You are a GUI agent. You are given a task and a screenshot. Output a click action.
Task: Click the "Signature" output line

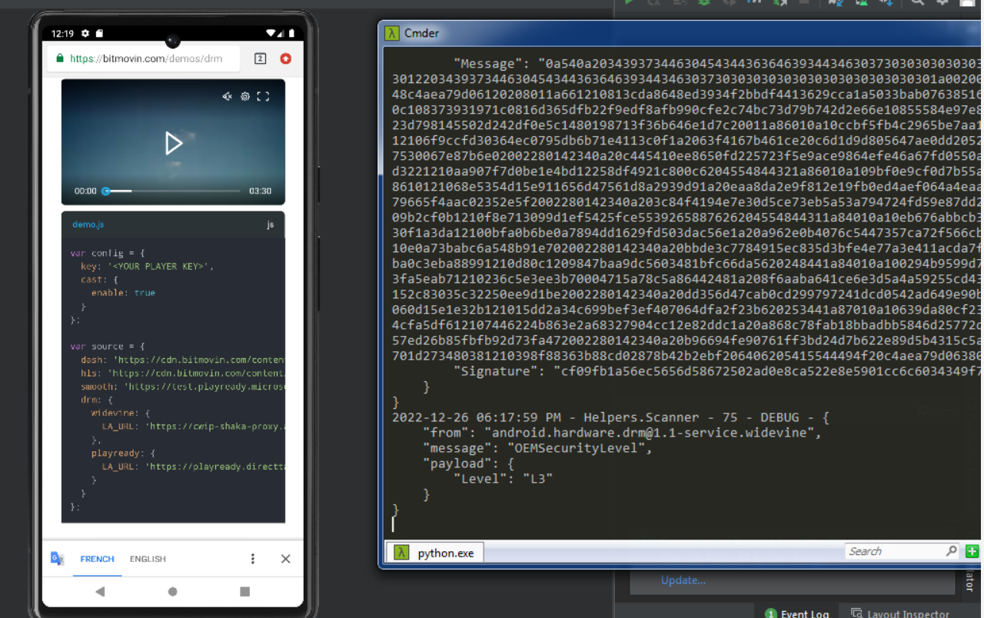tap(718, 371)
